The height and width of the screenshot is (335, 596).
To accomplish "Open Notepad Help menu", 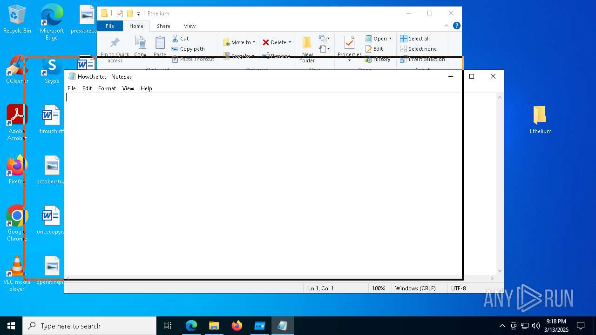I will [146, 88].
